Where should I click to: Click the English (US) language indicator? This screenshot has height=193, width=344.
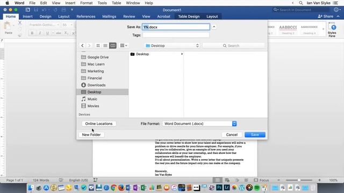[x=78, y=180]
